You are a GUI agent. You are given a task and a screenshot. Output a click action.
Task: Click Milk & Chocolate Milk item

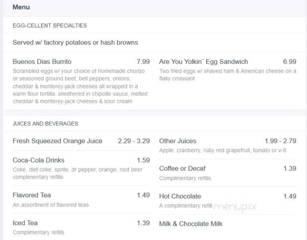point(191,224)
